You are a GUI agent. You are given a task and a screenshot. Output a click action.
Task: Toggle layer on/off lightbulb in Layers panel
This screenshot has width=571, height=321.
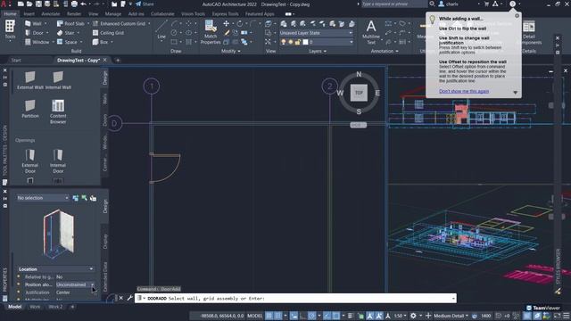pyautogui.click(x=284, y=42)
